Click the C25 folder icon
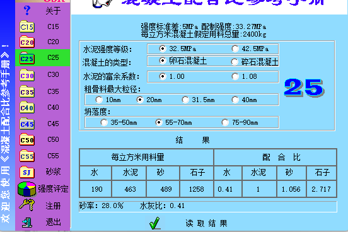The image size is (348, 232). click(27, 58)
